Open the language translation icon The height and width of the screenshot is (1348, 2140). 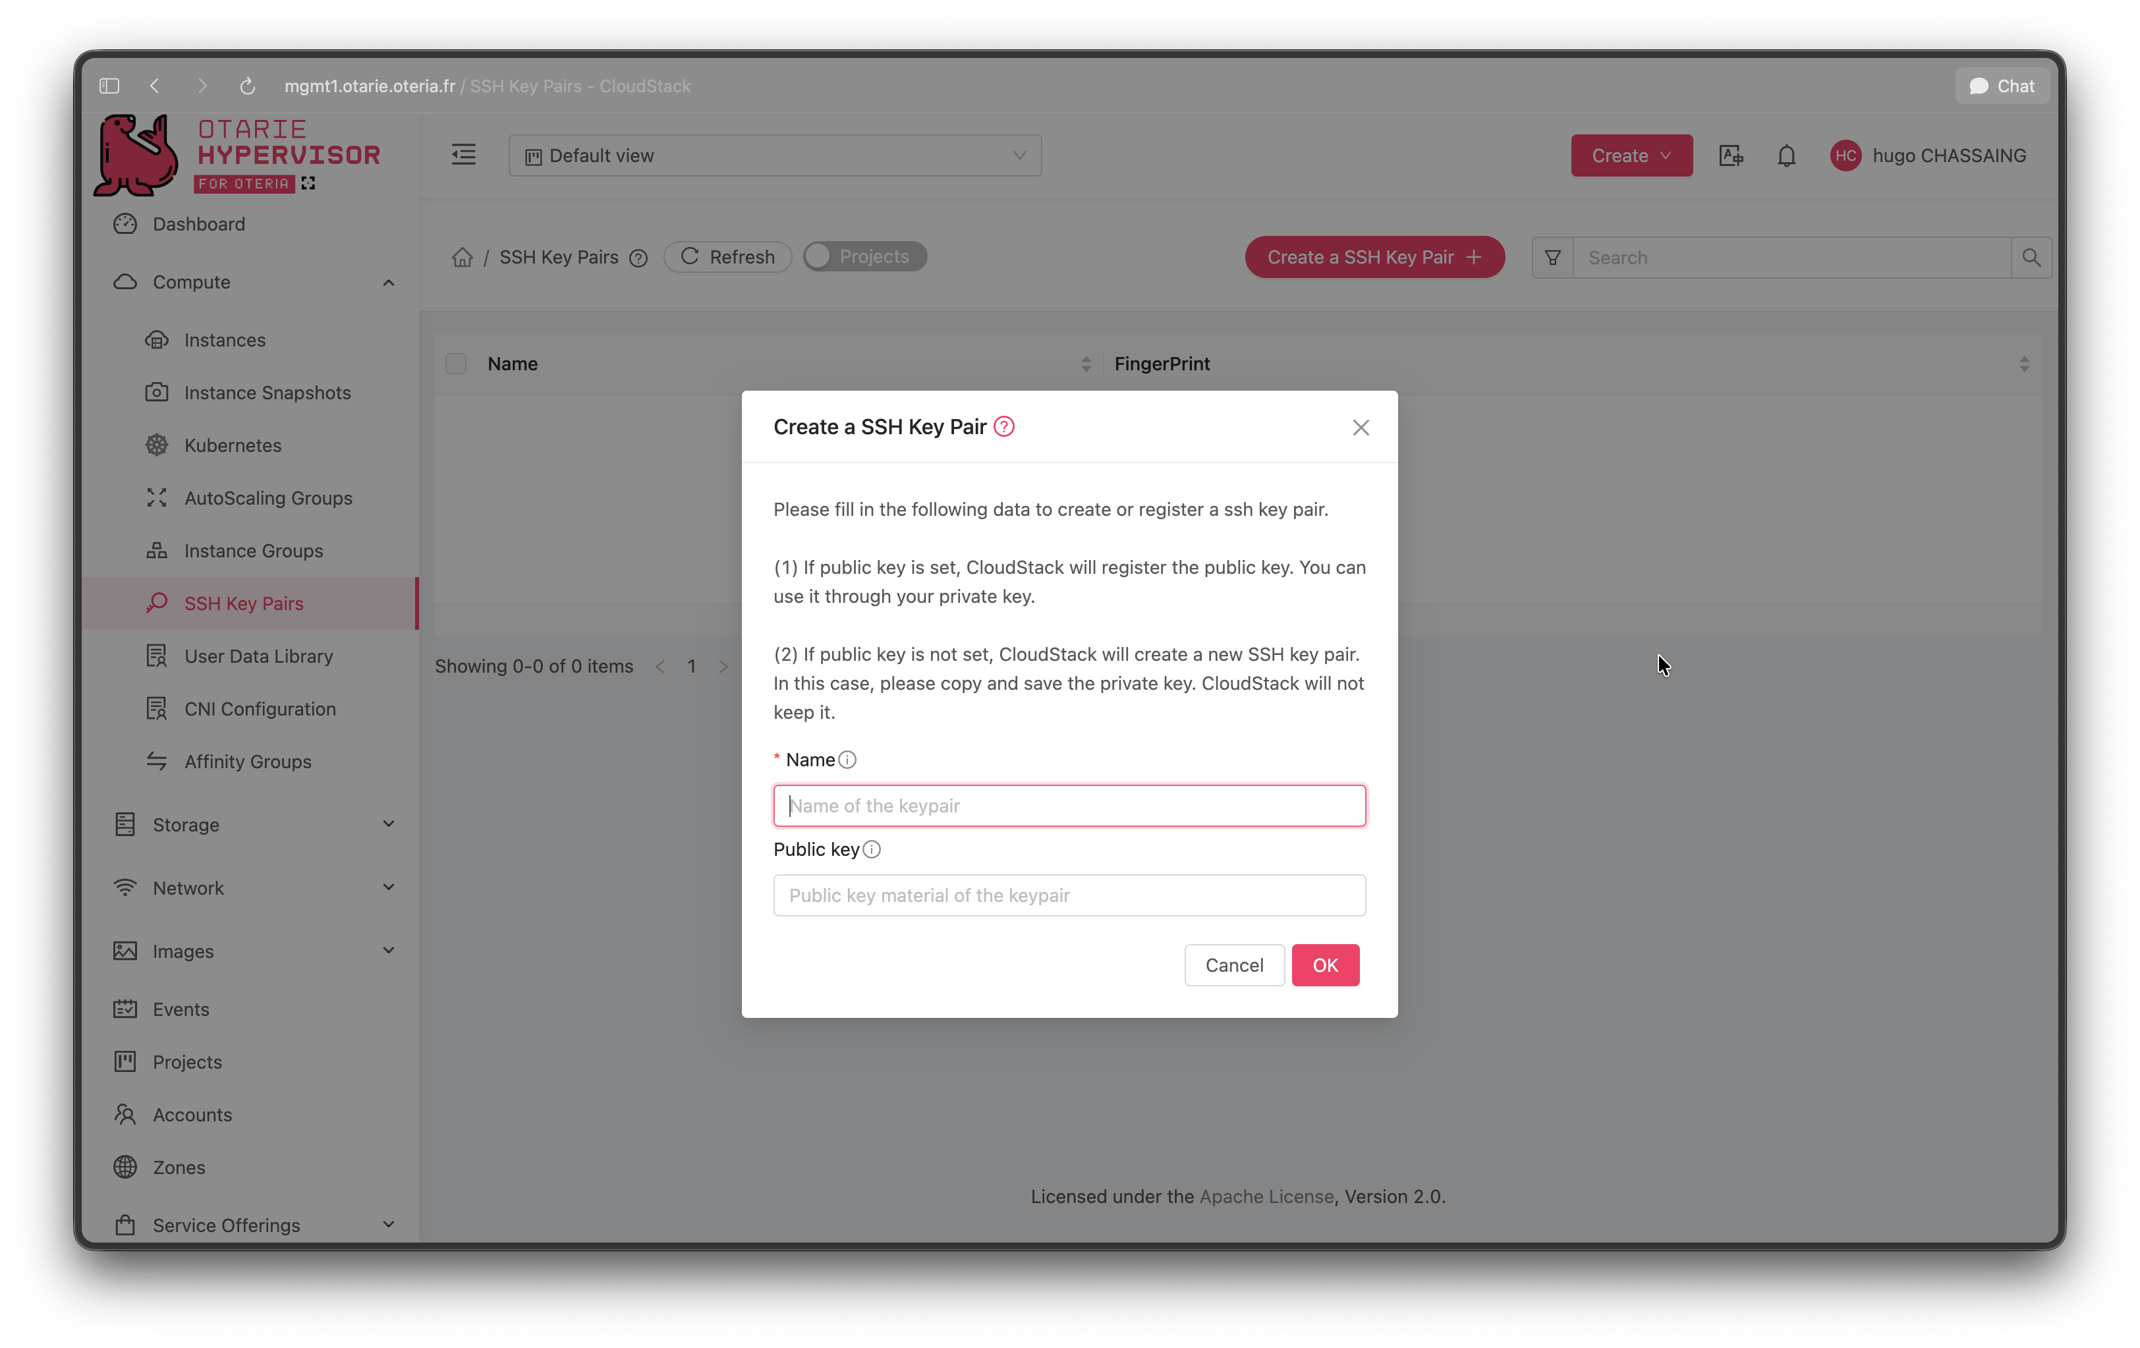(x=1730, y=155)
